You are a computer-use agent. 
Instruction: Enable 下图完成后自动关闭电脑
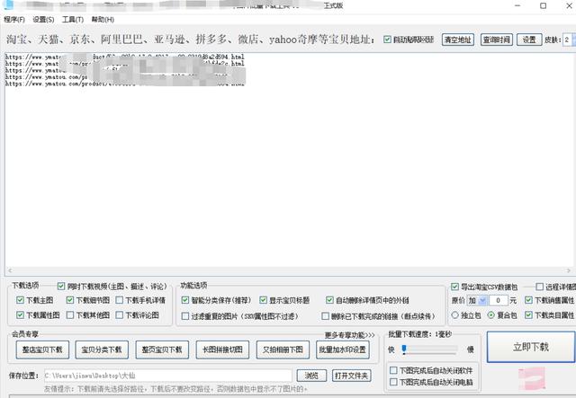pos(393,382)
